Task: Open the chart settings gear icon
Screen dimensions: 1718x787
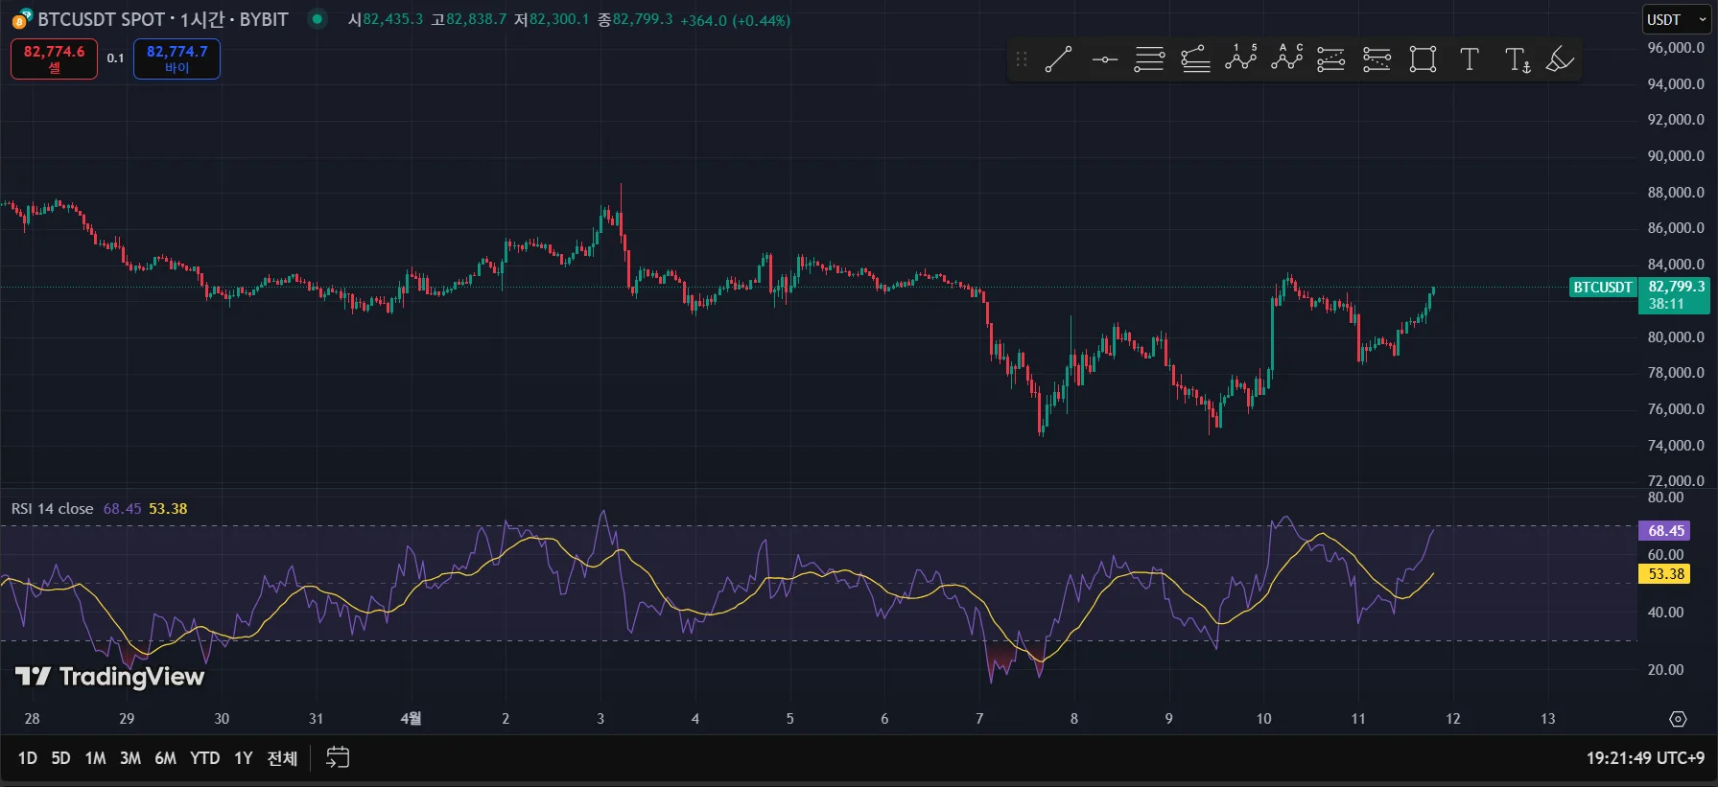Action: 1678,719
